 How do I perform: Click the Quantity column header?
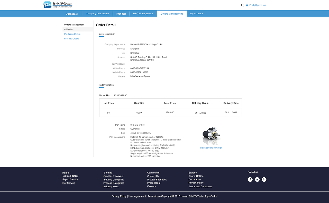pyautogui.click(x=139, y=103)
